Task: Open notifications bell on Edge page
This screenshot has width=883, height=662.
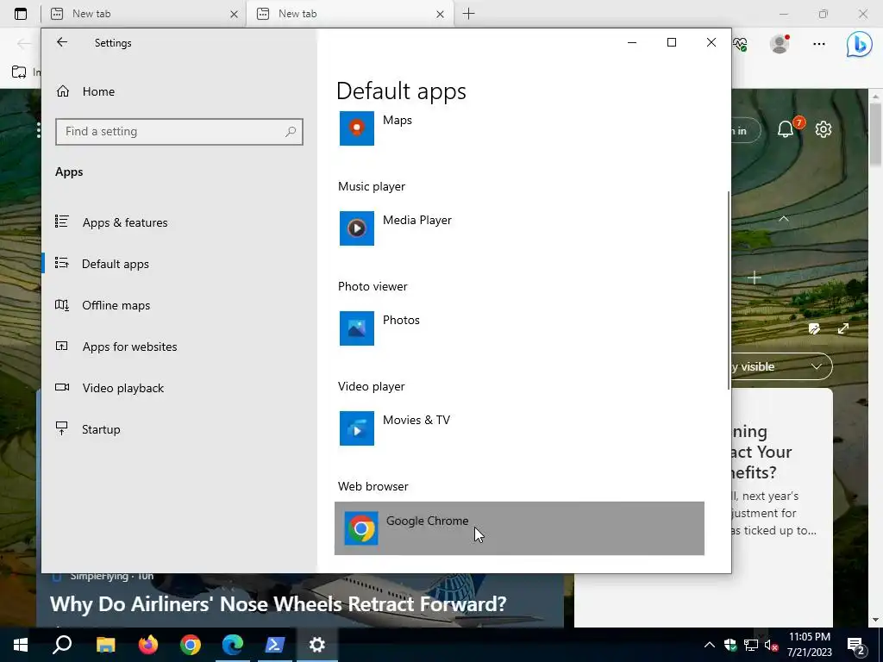Action: [786, 129]
